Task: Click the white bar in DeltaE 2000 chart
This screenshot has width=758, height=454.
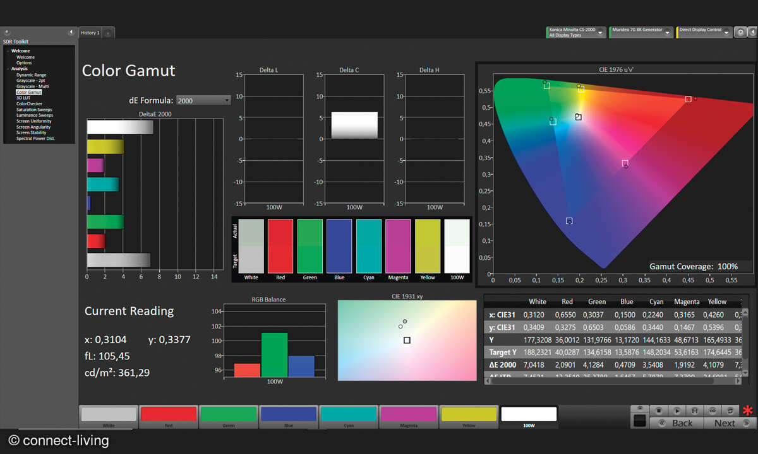Action: (120, 127)
